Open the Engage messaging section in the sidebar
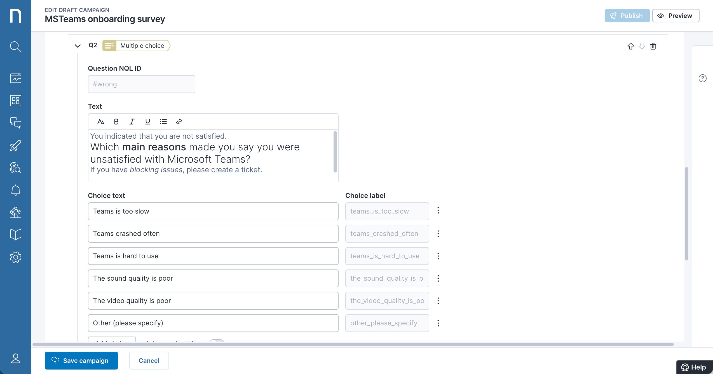Image resolution: width=713 pixels, height=374 pixels. coord(16,123)
